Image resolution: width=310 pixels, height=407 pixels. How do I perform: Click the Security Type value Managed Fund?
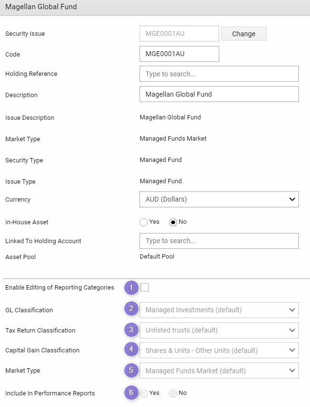161,160
